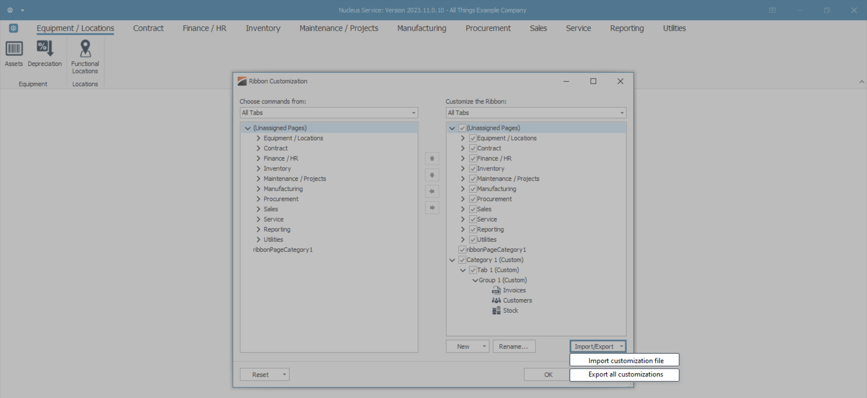The width and height of the screenshot is (867, 398).
Task: Click the move-up arrow button in dialog
Action: click(432, 159)
